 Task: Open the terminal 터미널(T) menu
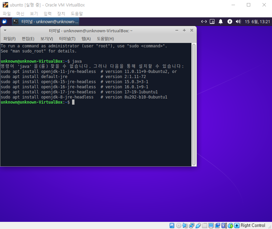coord(67,39)
